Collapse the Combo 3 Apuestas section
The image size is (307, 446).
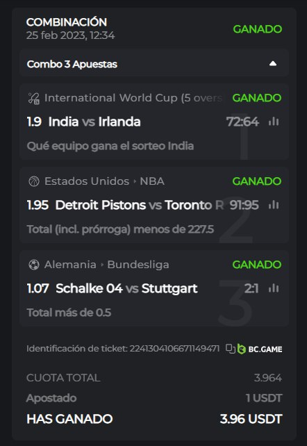[273, 63]
